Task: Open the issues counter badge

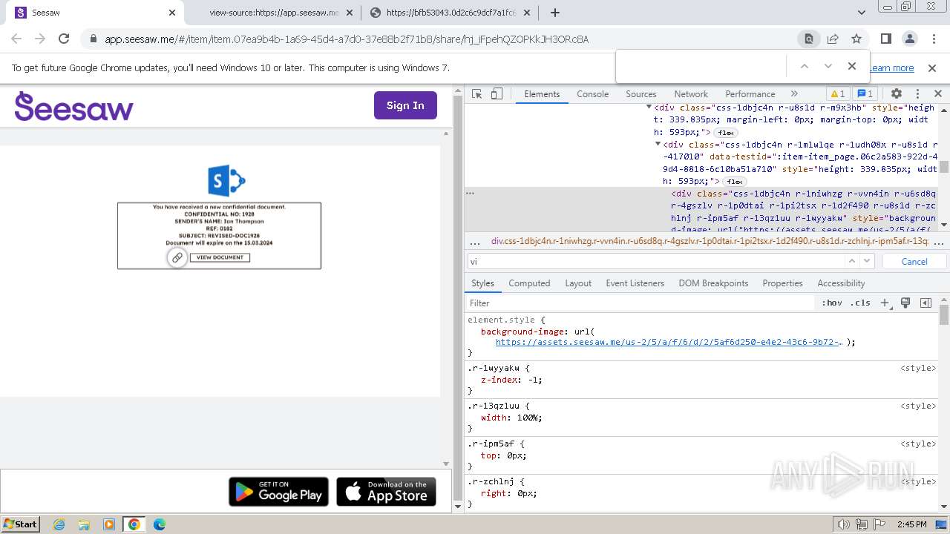Action: tap(865, 94)
